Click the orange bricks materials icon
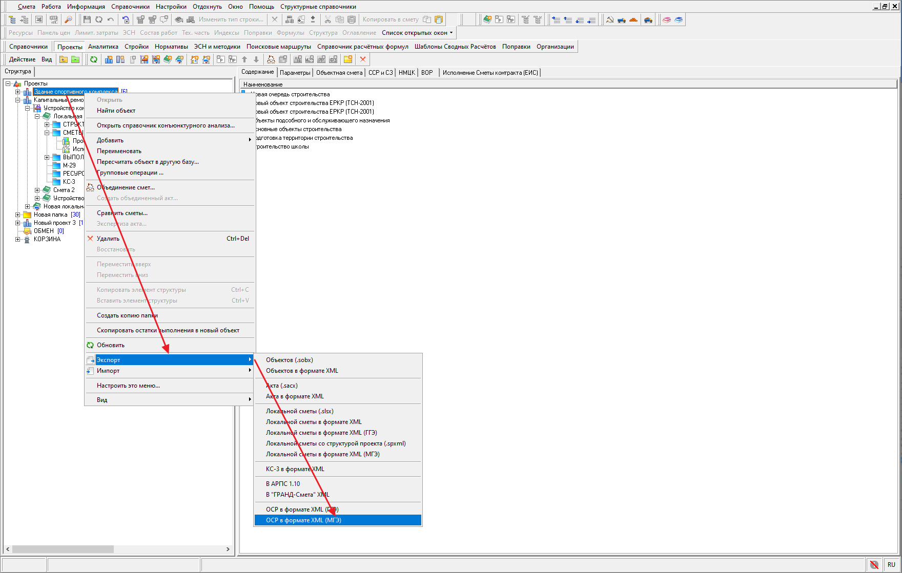This screenshot has width=902, height=573. point(633,19)
